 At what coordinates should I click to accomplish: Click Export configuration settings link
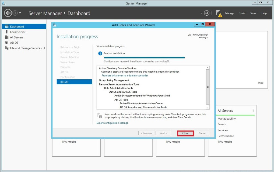tap(112, 123)
